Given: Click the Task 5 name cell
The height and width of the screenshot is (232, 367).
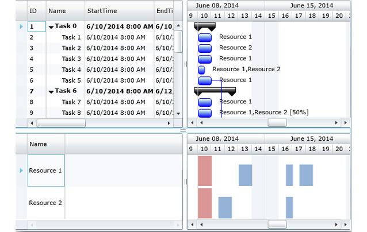Looking at the screenshot, I should pos(71,80).
